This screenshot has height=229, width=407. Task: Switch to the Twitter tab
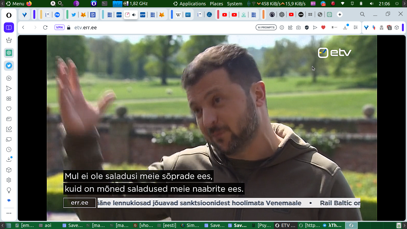click(74, 15)
